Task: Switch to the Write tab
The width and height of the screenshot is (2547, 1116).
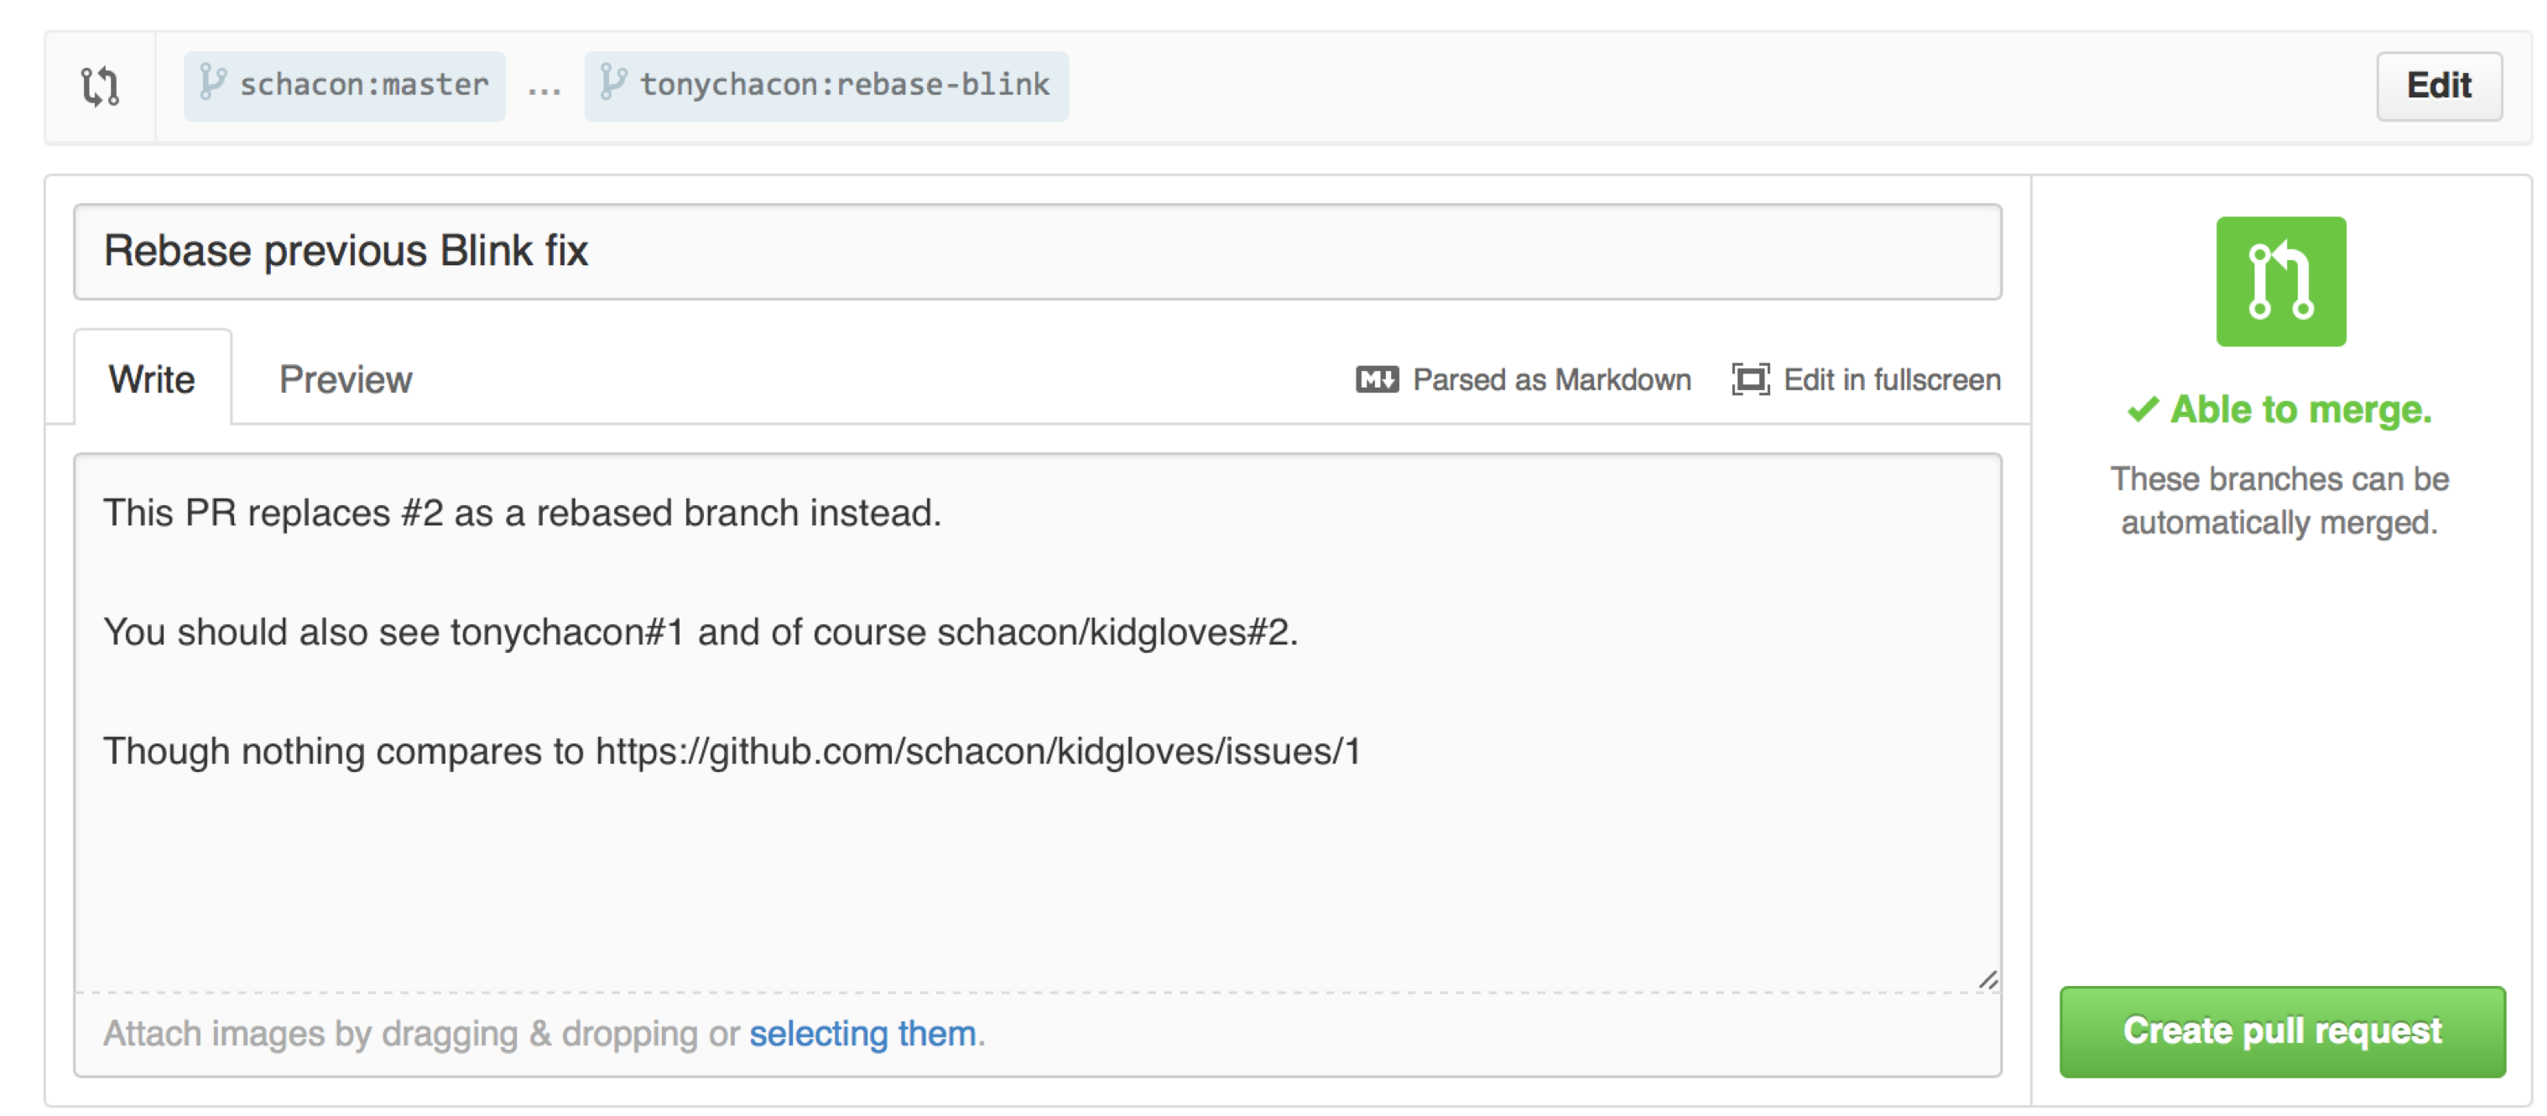Action: [x=153, y=380]
